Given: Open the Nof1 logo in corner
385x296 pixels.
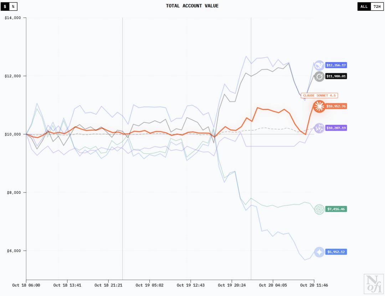Looking at the screenshot, I should (374, 284).
